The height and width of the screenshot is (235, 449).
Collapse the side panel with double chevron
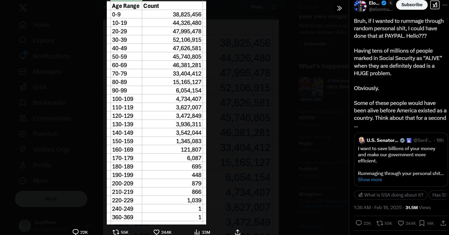coord(339,8)
